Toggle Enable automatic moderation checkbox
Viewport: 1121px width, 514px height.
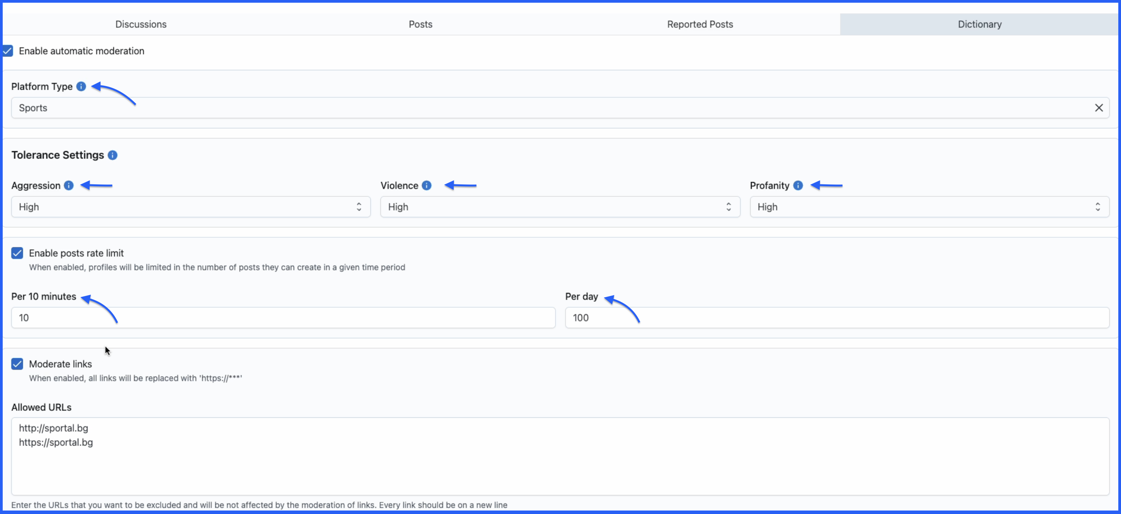(x=8, y=51)
